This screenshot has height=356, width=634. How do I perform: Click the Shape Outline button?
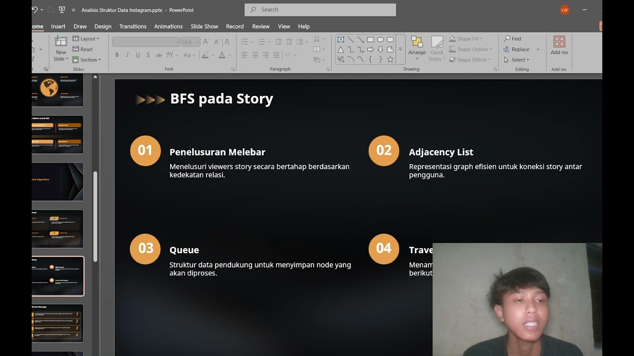point(470,49)
